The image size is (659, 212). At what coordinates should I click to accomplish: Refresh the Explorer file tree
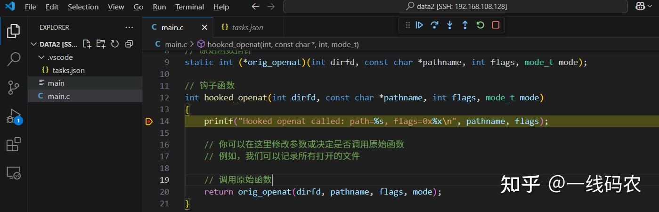114,44
